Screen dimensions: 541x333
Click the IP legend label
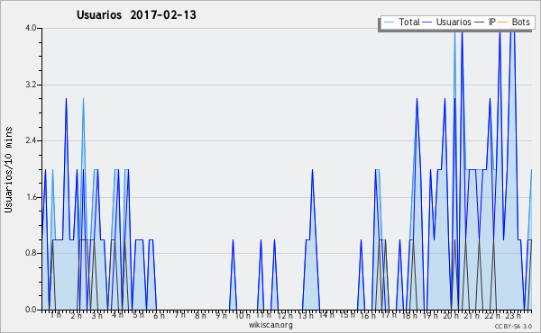click(x=492, y=22)
